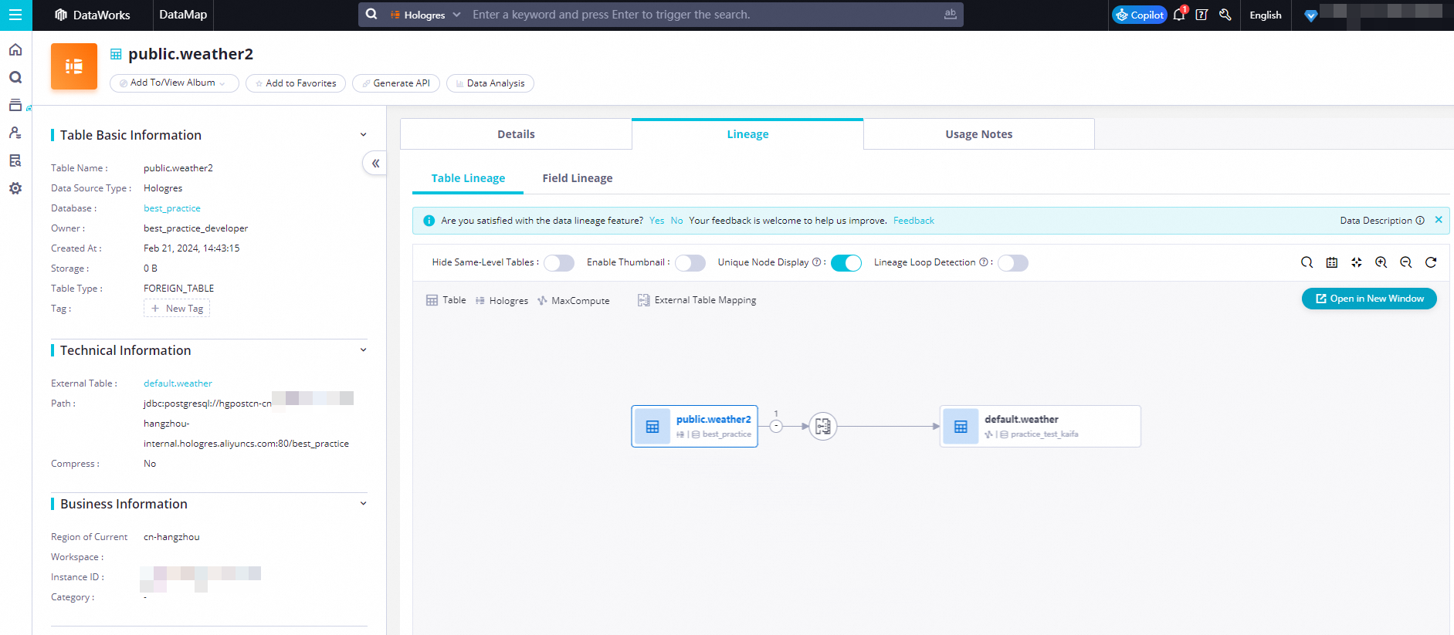Open Data Analysis for this table
1454x635 pixels.
pos(490,83)
